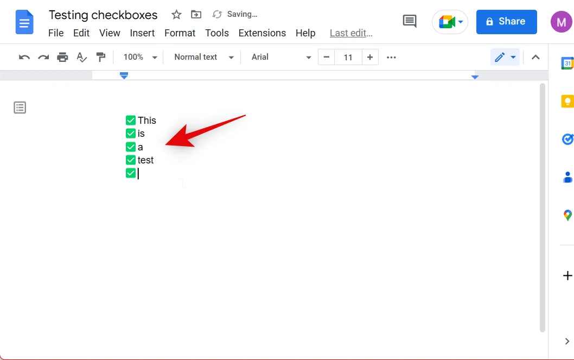
Task: Click the vertical document scrollbar
Action: [x=543, y=207]
